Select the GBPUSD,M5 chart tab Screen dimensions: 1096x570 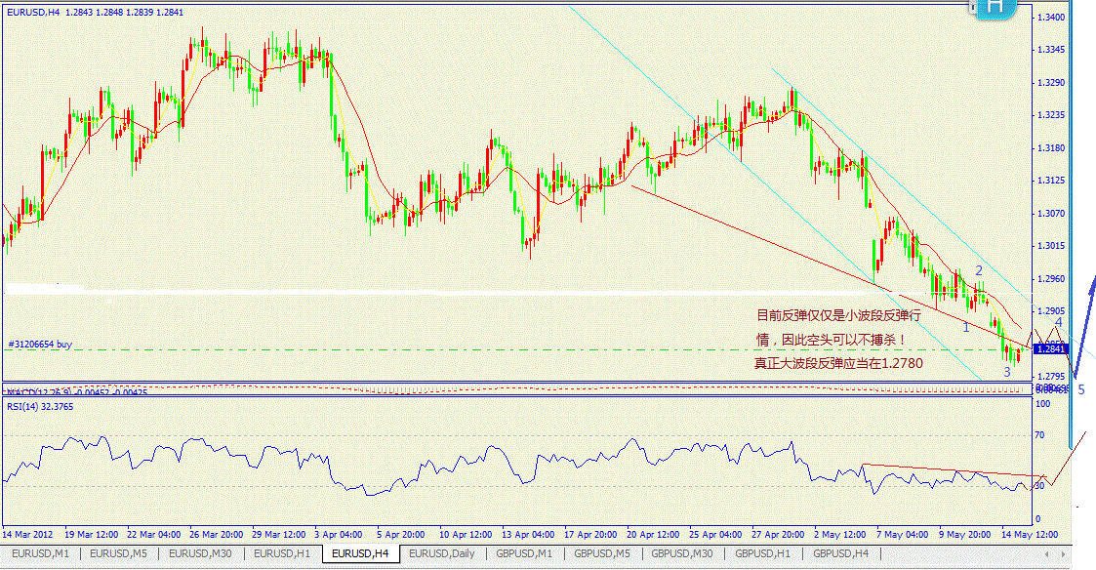click(x=602, y=554)
